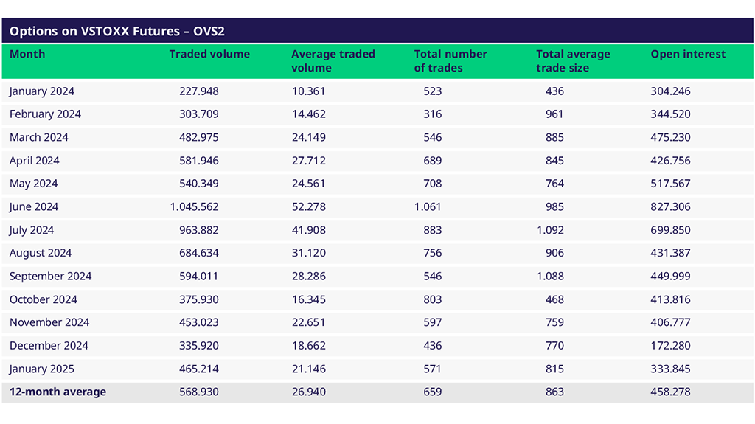The height and width of the screenshot is (424, 755).
Task: Select the open interest value 827.306
Action: coord(670,207)
